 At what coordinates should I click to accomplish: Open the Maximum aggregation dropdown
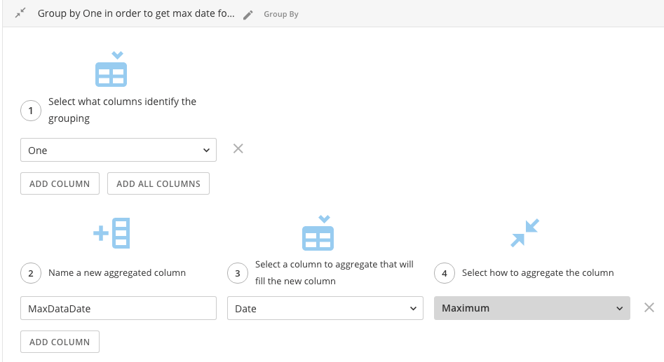point(532,308)
